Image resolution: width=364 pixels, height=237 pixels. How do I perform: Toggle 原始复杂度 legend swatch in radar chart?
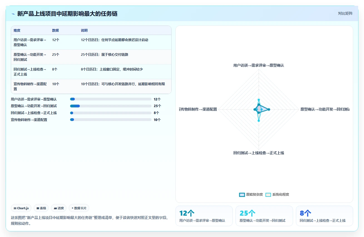pyautogui.click(x=242, y=195)
